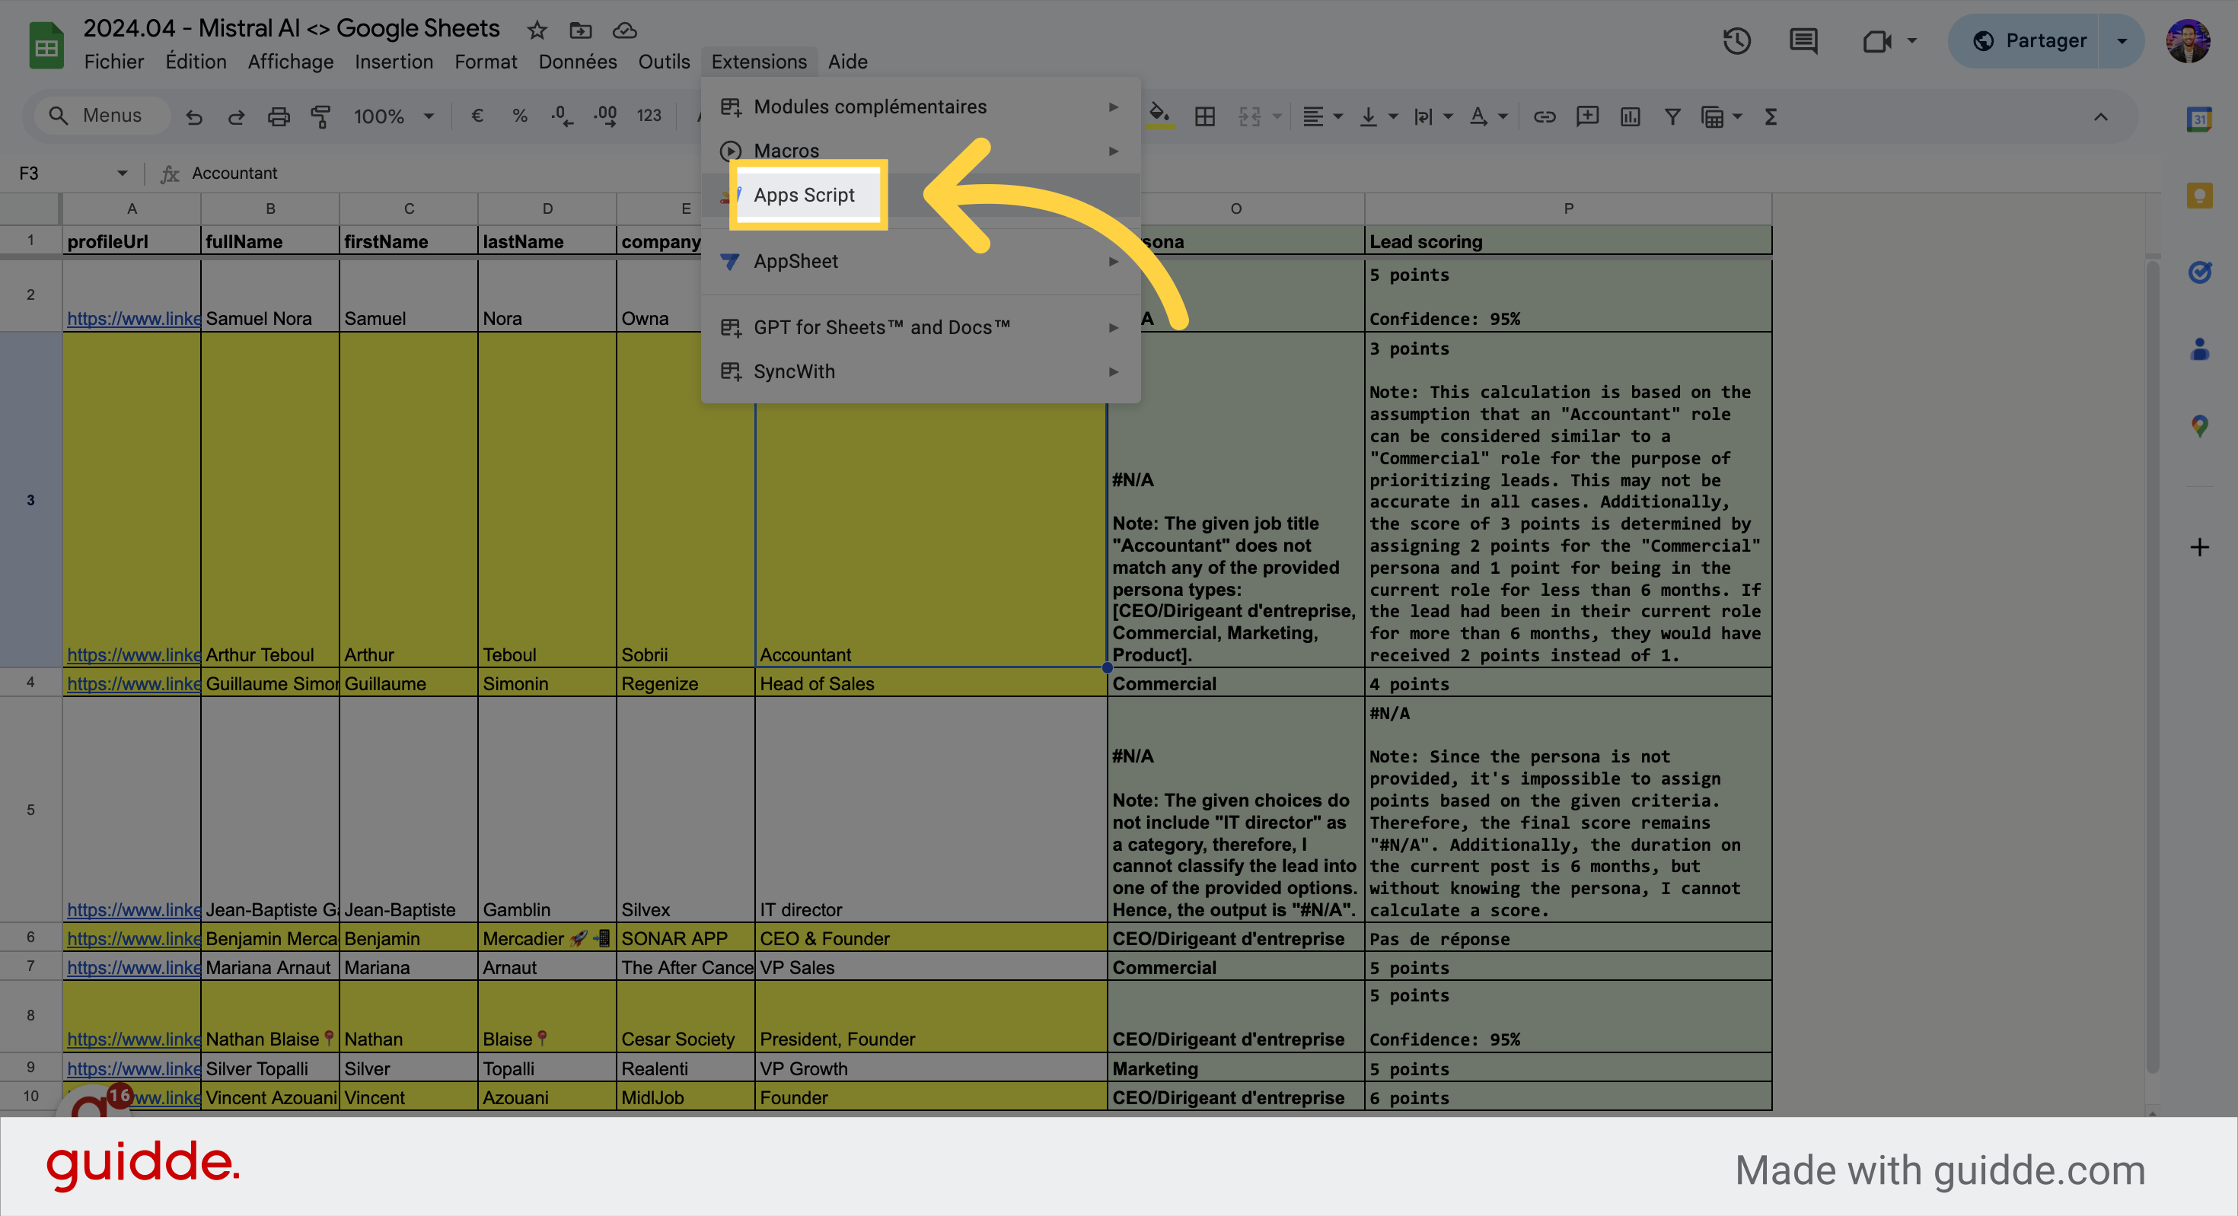Start a video call from the toolbar
Image resolution: width=2238 pixels, height=1216 pixels.
point(1876,41)
